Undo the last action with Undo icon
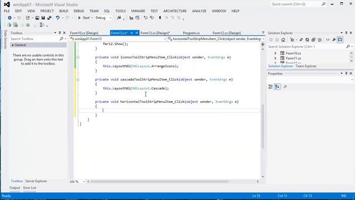The height and width of the screenshot is (200, 355). pos(58,18)
